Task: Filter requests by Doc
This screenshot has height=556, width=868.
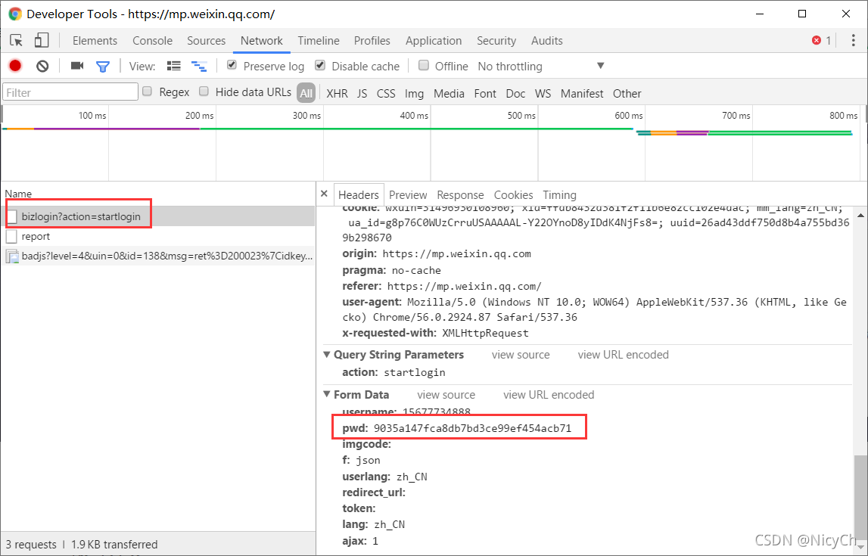Action: point(515,94)
